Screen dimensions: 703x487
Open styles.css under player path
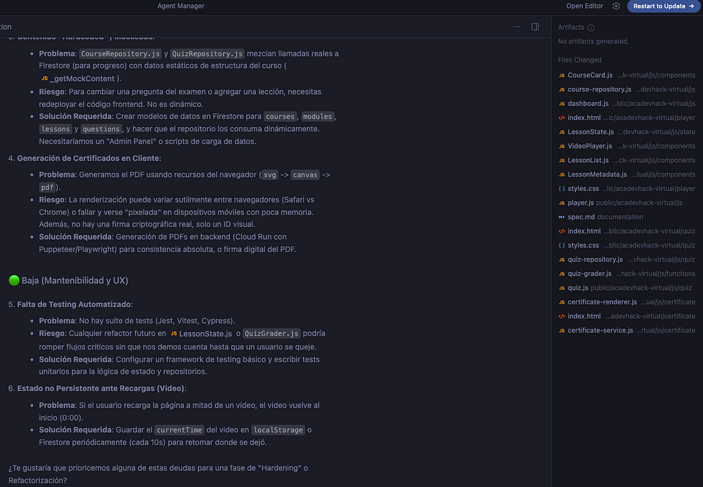coord(627,189)
